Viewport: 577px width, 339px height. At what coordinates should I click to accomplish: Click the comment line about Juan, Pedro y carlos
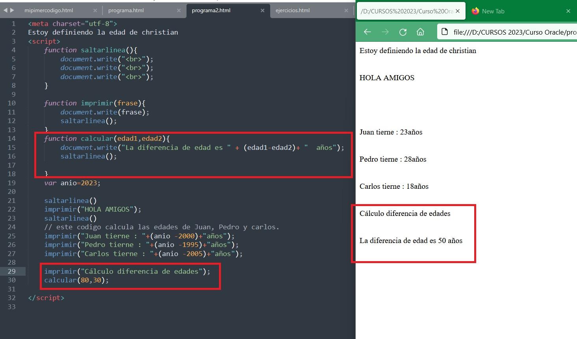[x=161, y=227]
